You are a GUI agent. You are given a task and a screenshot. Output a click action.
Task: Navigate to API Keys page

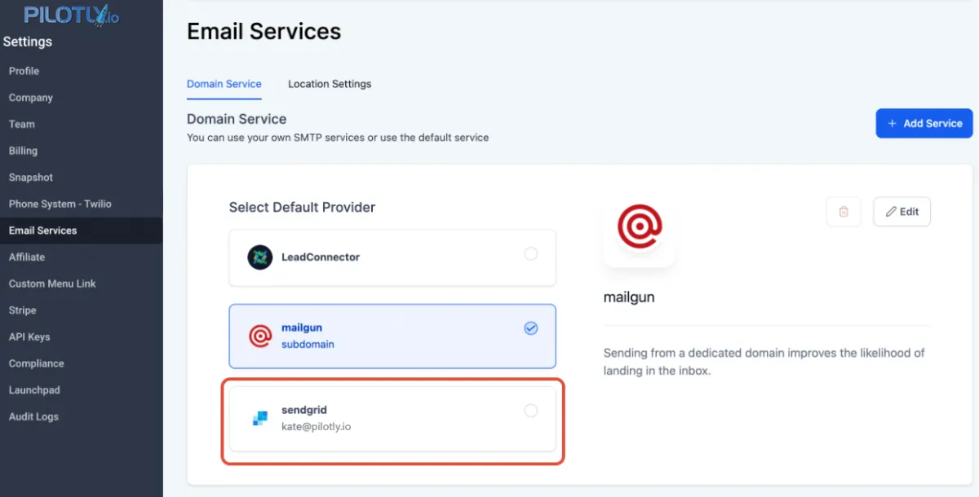(29, 336)
